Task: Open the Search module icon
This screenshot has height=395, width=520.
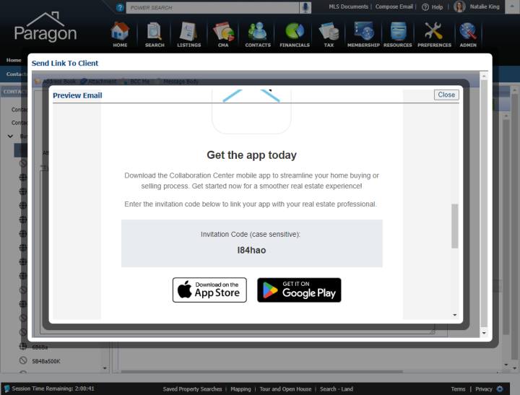Action: pos(155,35)
